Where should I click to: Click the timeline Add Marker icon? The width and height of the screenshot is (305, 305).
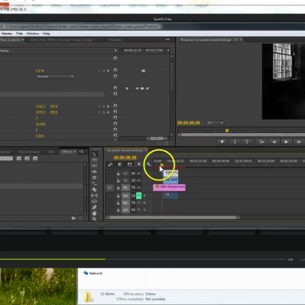139,164
